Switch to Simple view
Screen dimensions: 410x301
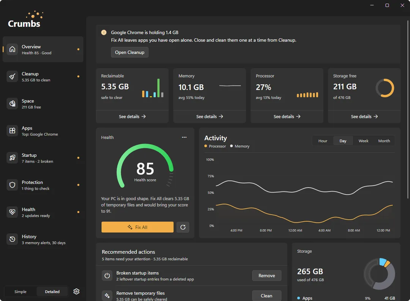[20, 292]
